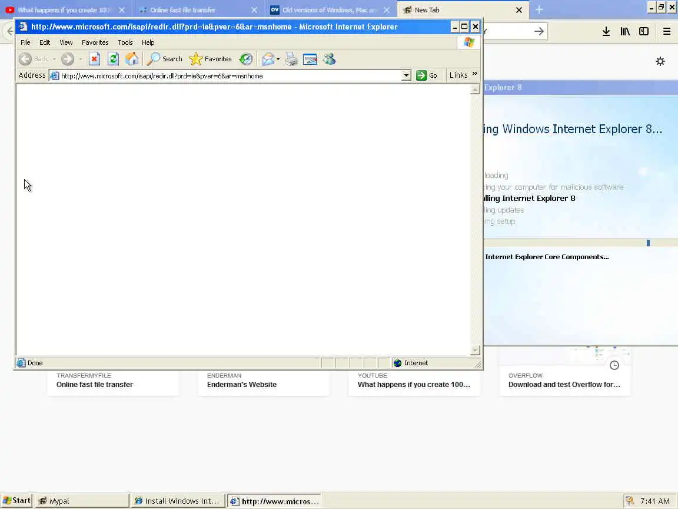Close the New Tab tab
678x509 pixels.
519,10
